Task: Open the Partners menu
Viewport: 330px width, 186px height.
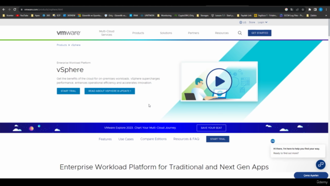Action: coord(193,33)
